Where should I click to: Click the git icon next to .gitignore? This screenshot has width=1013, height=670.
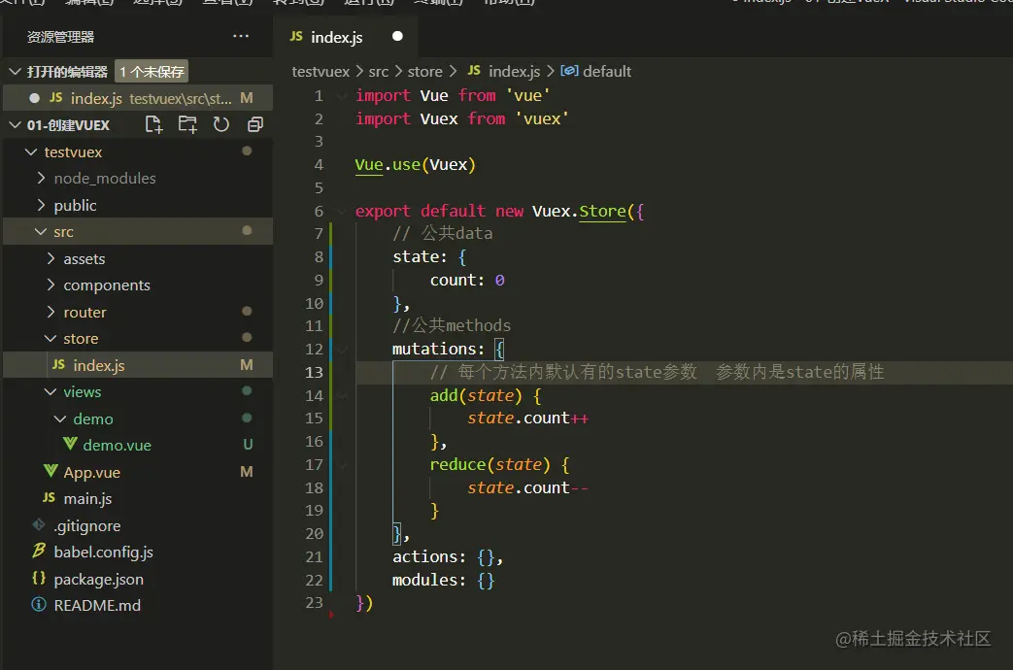coord(39,524)
